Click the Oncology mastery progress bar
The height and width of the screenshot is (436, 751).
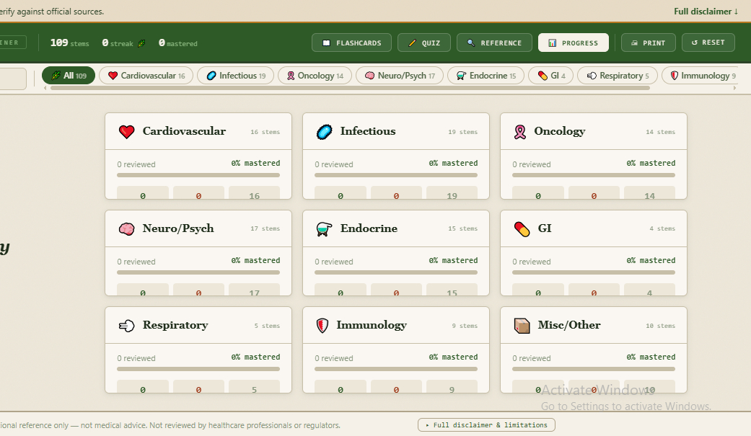point(594,175)
